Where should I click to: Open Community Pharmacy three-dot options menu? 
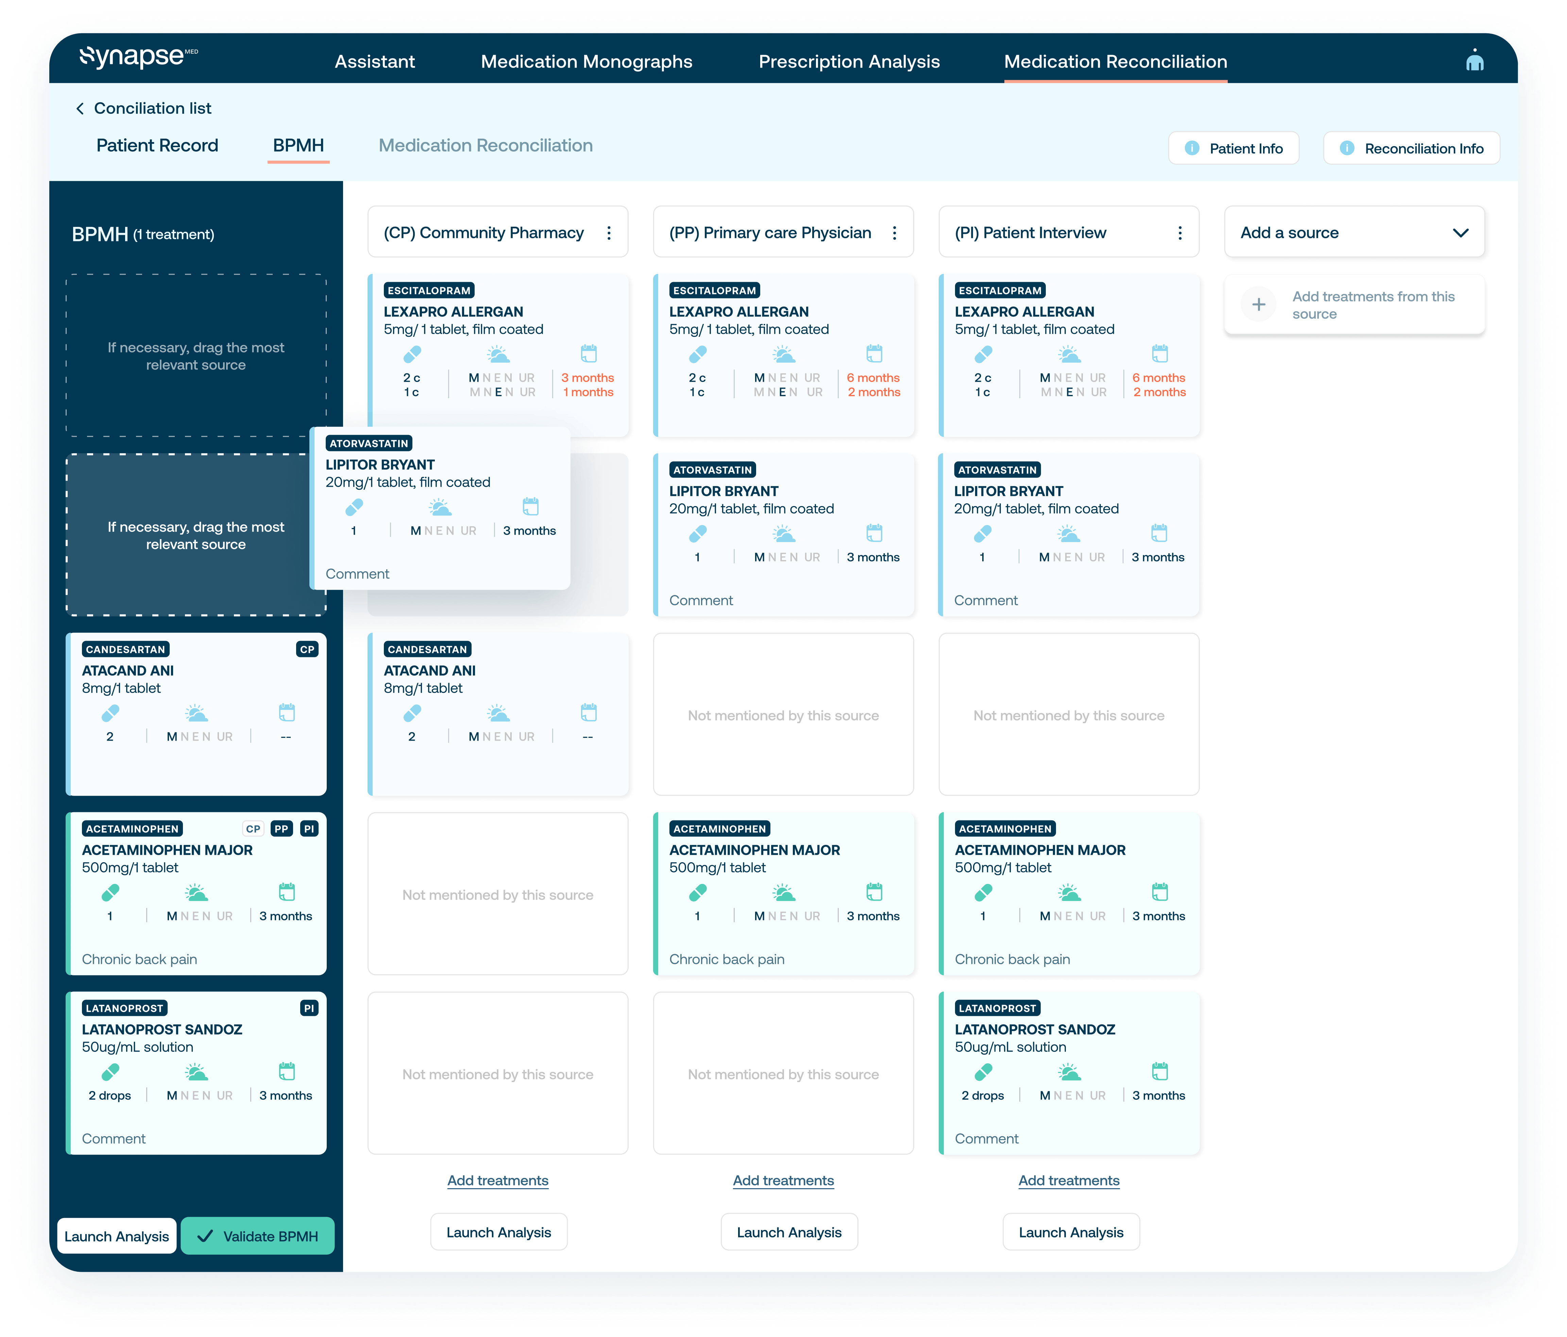tap(609, 233)
